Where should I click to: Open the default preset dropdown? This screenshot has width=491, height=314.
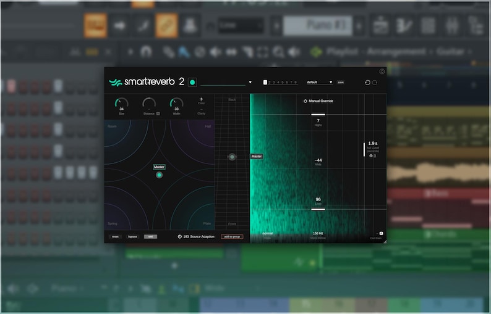click(x=320, y=82)
